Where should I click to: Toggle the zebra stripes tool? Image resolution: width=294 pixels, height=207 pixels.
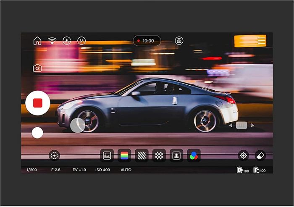(x=142, y=155)
